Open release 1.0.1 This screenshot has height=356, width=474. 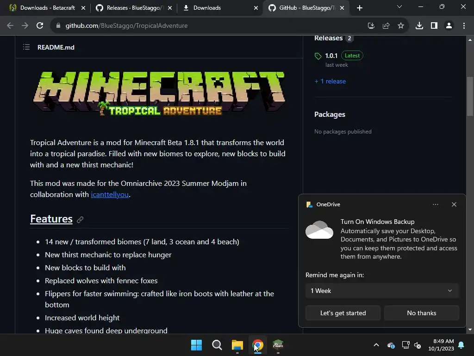331,56
